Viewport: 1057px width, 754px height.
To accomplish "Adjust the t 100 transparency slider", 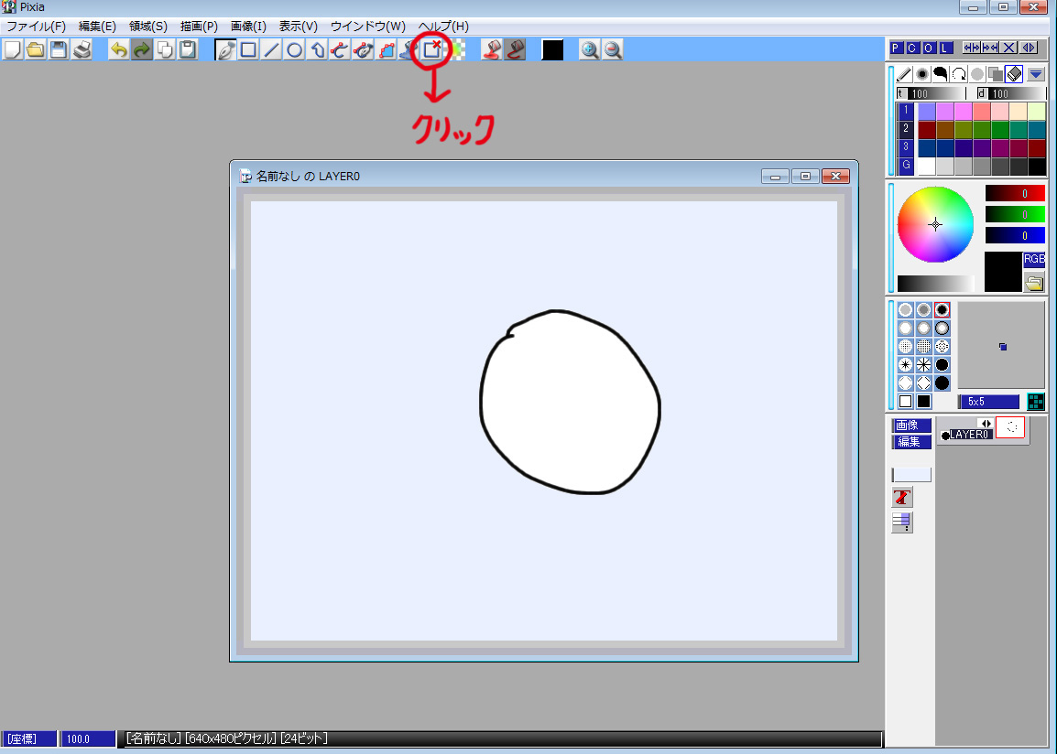I will point(931,93).
